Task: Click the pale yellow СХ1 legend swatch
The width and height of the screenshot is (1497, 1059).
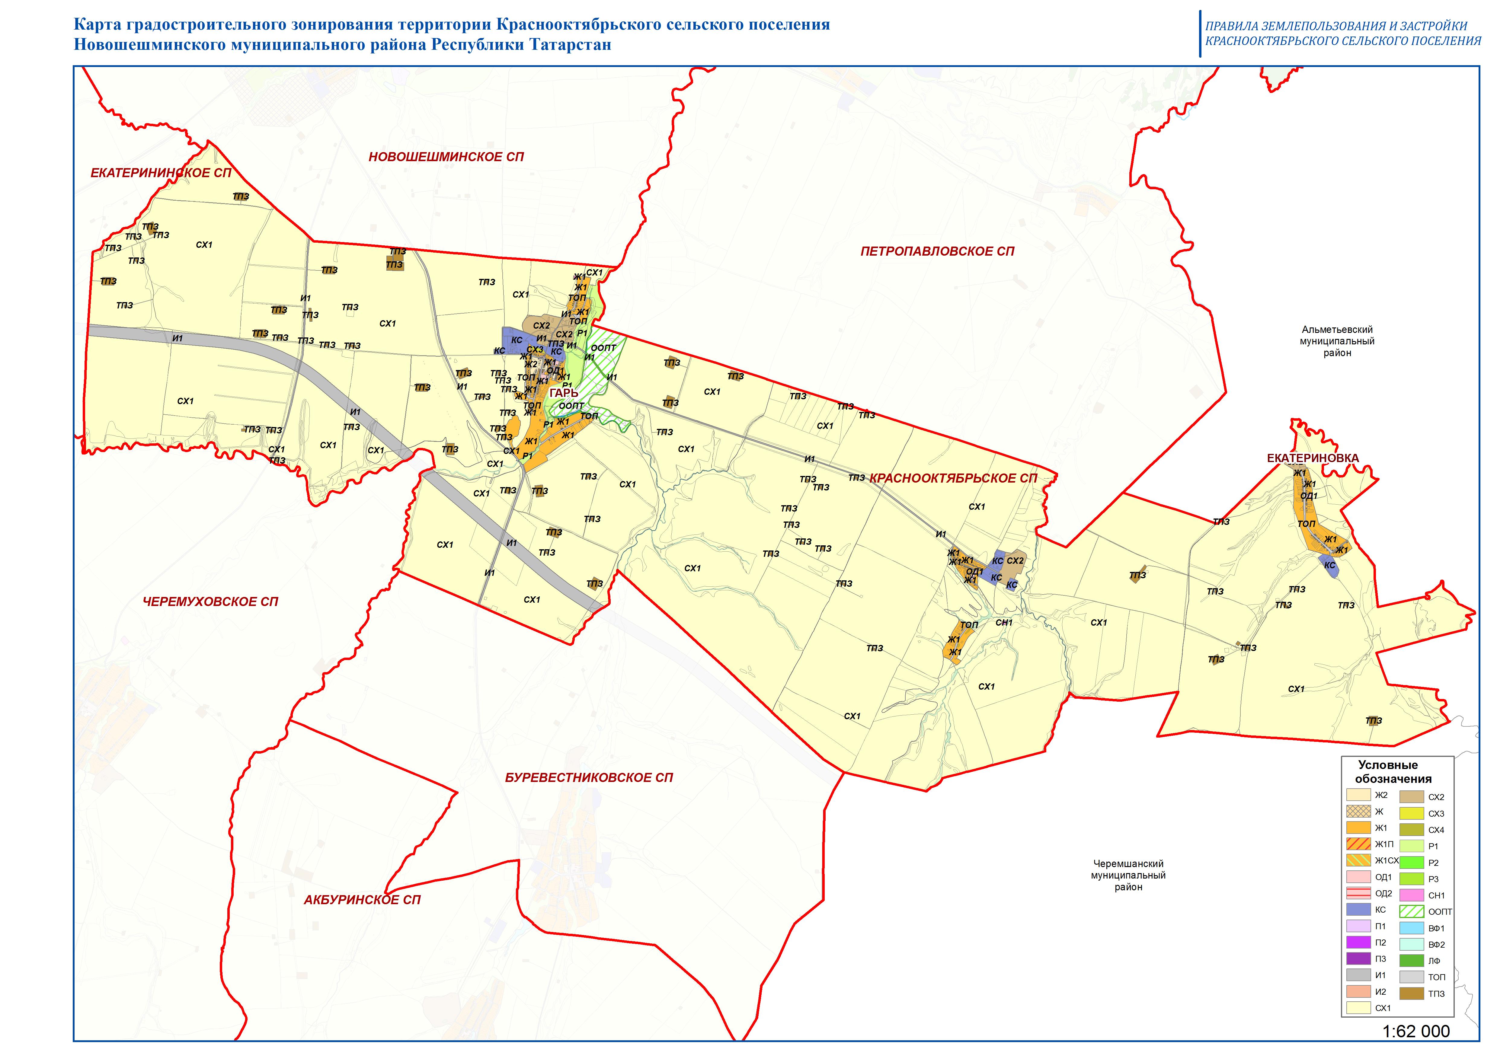Action: (1358, 1007)
